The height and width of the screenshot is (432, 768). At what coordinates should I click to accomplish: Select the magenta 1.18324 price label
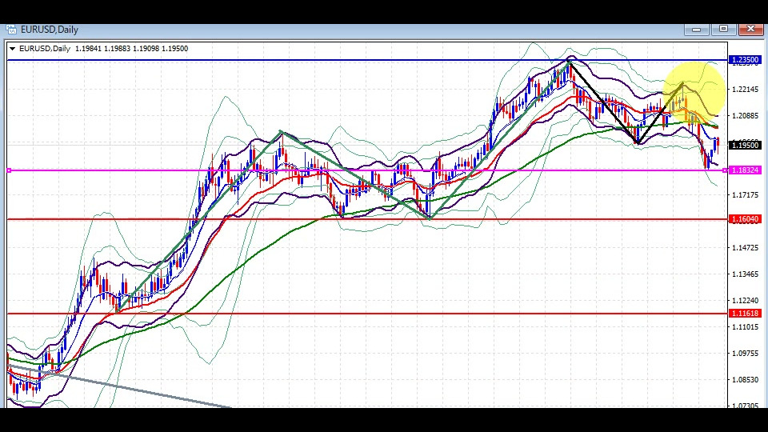point(745,170)
